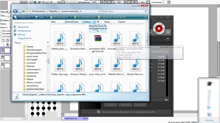
Task: Open Bandicam output folder icon
Action: (166, 100)
